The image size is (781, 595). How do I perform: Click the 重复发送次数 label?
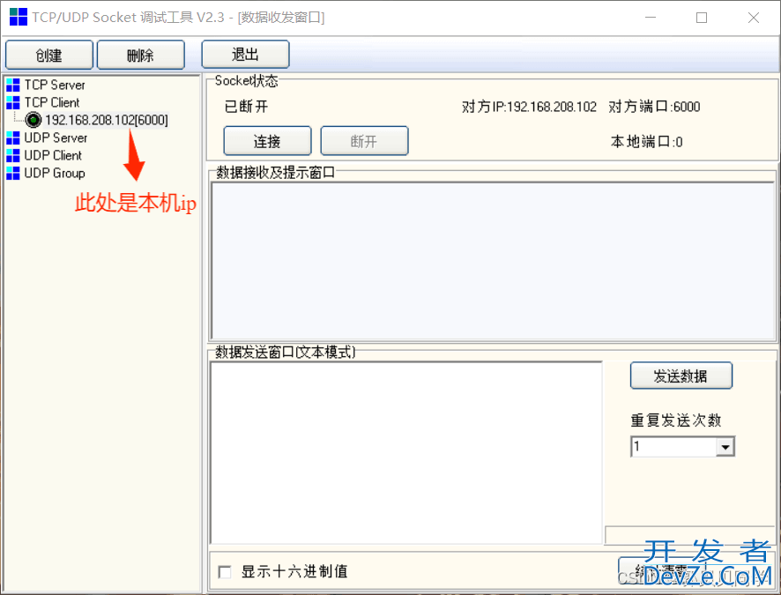(x=676, y=420)
